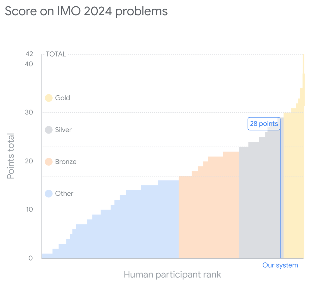This screenshot has height=285, width=312.
Task: Click the '28 points' callout label
Action: (264, 124)
